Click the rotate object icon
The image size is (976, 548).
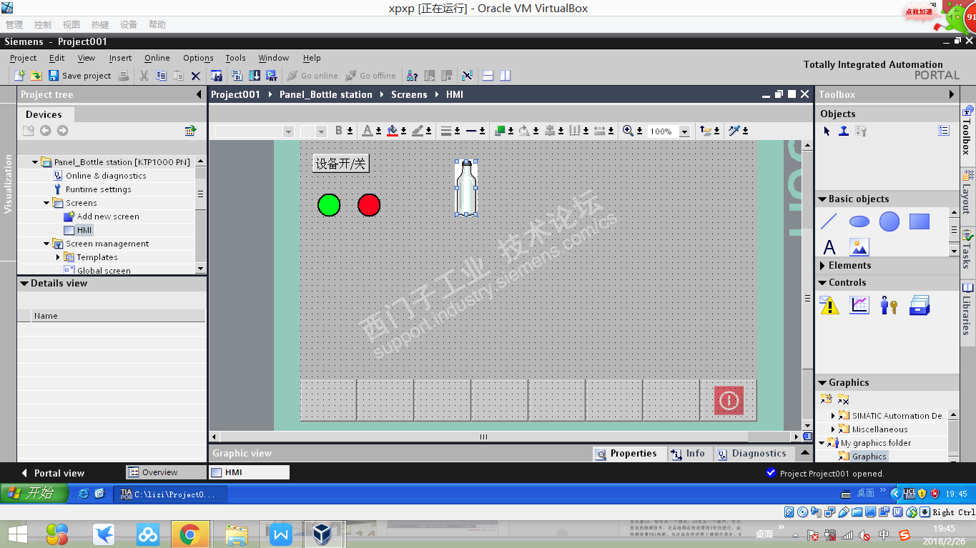point(524,131)
